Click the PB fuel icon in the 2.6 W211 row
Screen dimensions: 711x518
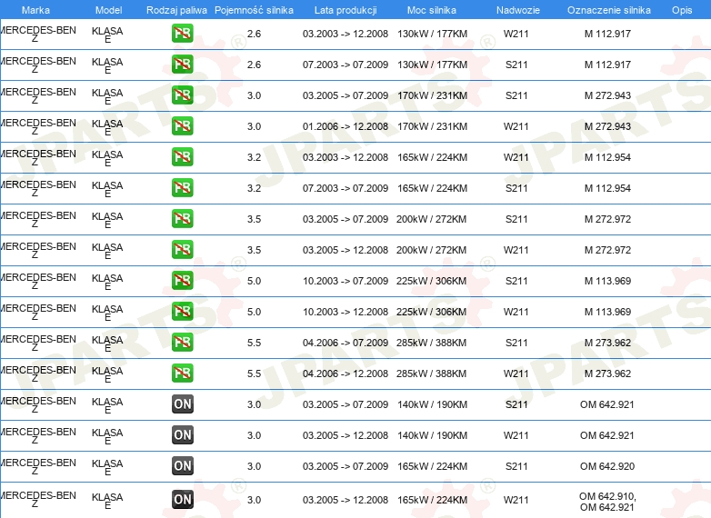point(182,34)
